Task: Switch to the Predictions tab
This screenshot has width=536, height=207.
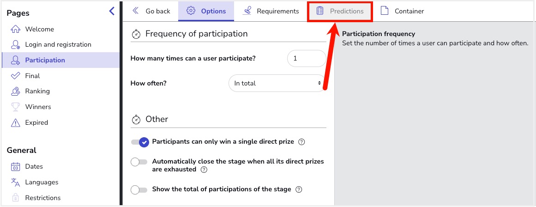Action: click(x=340, y=11)
